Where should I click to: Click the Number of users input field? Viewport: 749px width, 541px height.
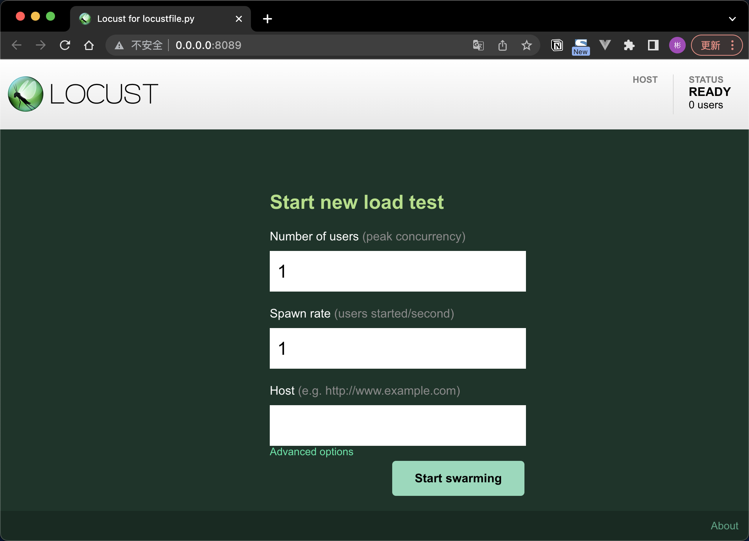(x=397, y=271)
